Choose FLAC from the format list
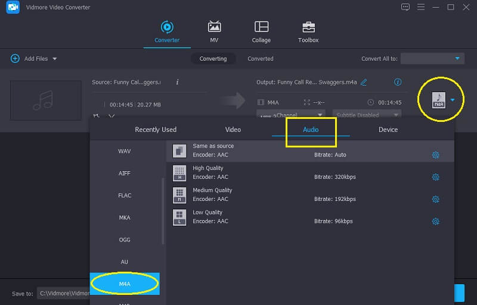The image size is (477, 305). (125, 196)
